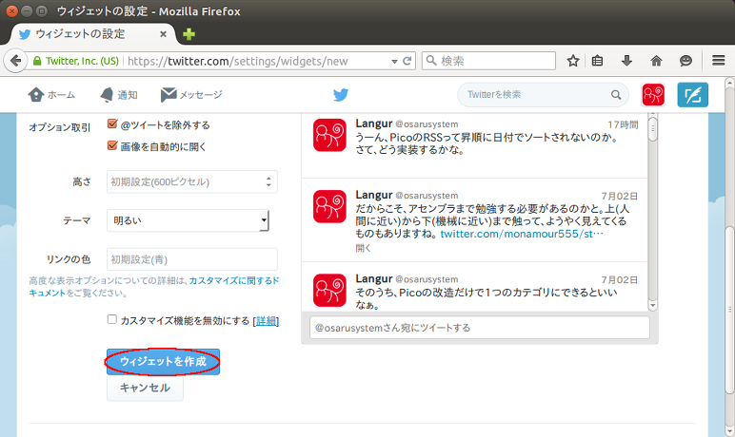This screenshot has width=735, height=437.
Task: Click widget preview scrollbar down arrow
Action: pyautogui.click(x=652, y=305)
